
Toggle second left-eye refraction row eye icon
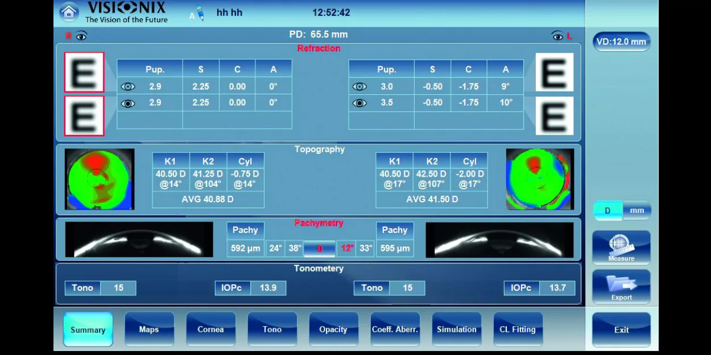[359, 103]
